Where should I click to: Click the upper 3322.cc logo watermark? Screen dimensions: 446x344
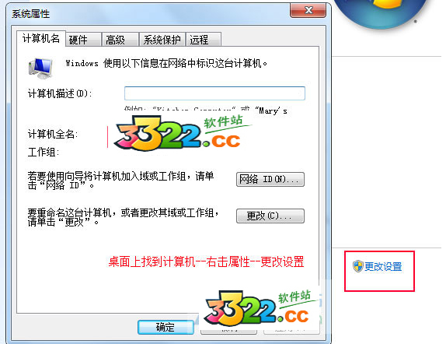[181, 132]
